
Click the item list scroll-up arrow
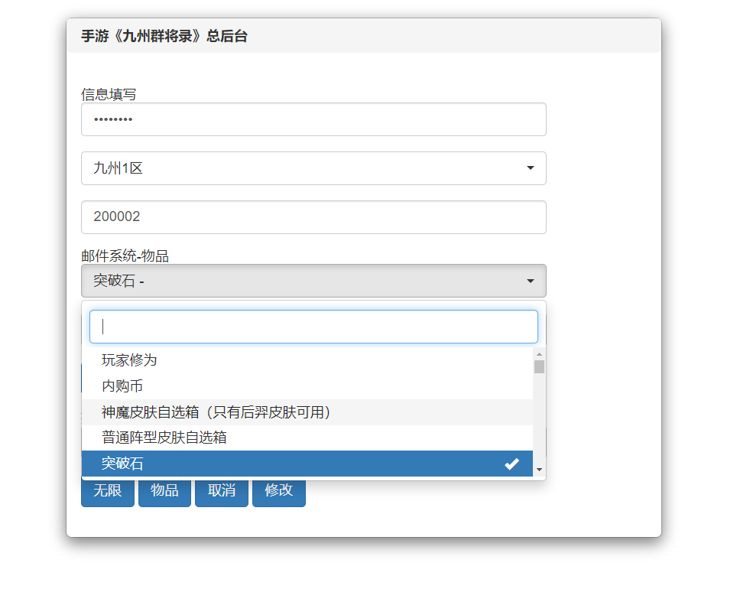point(539,354)
